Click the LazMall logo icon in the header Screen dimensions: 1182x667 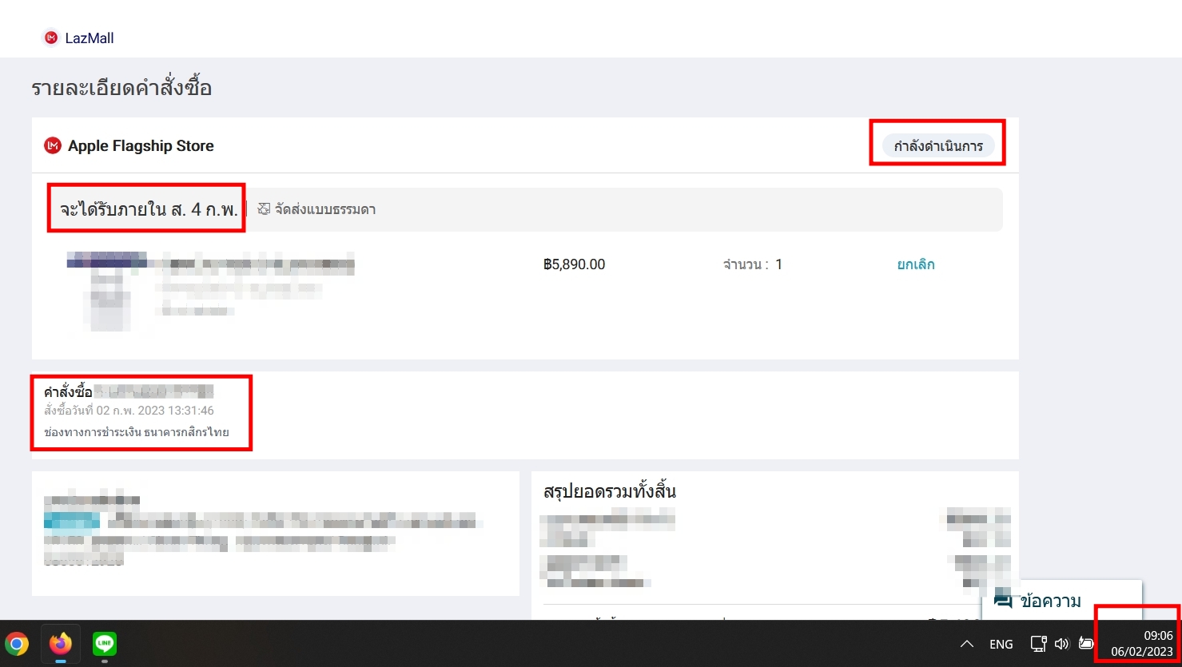(x=51, y=38)
